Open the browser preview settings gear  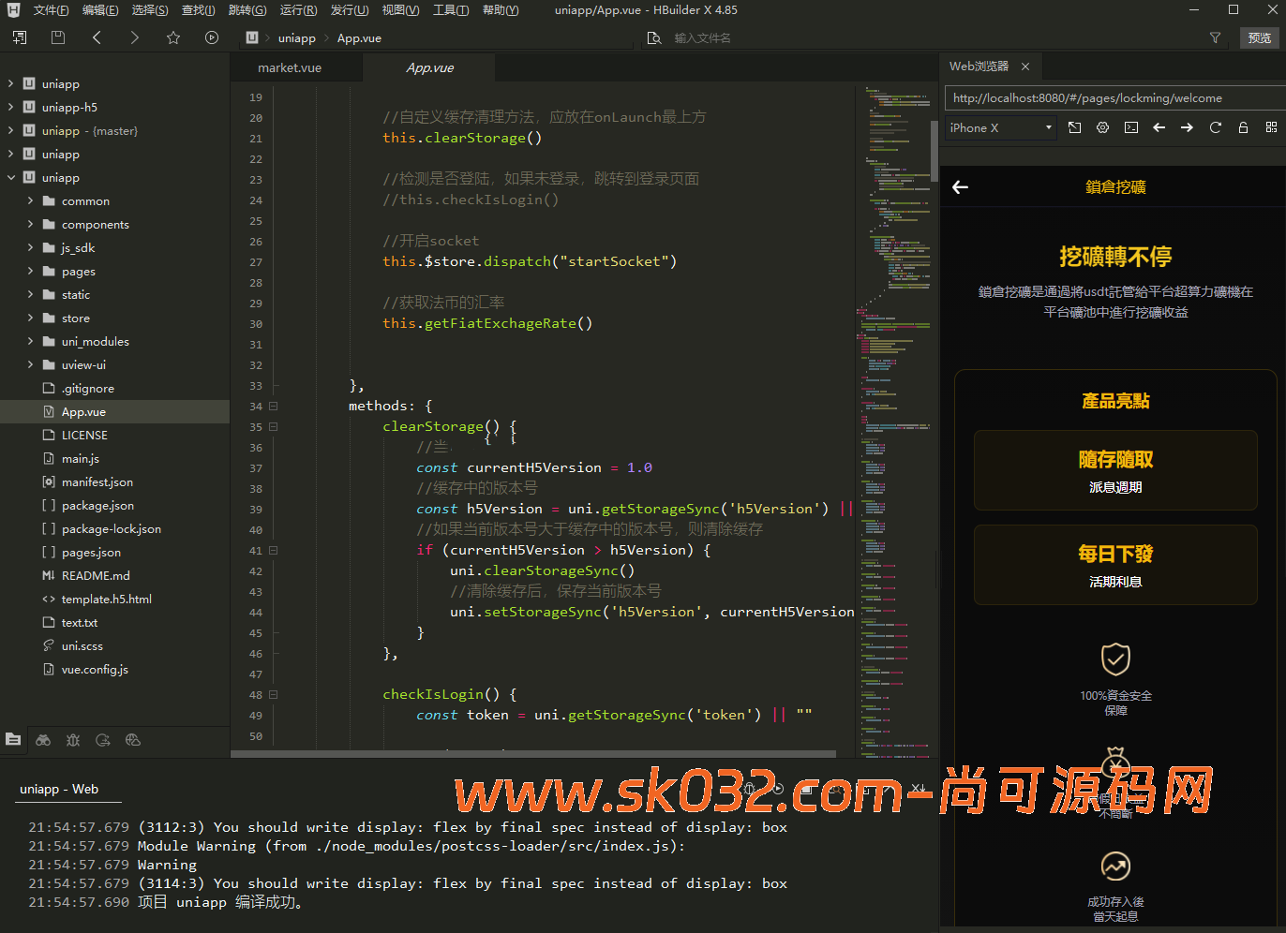(1103, 127)
